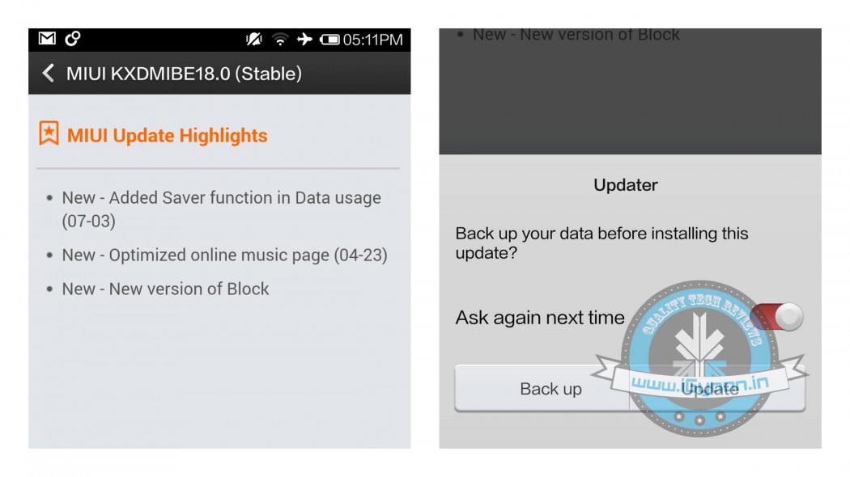The height and width of the screenshot is (477, 850).
Task: Tap the Updater dialog title
Action: tap(626, 185)
